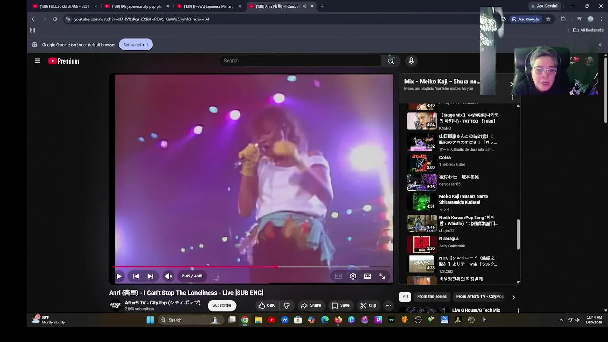Dislike the video with thumbs down
Screen dimensions: 608x342
[x=286, y=305]
